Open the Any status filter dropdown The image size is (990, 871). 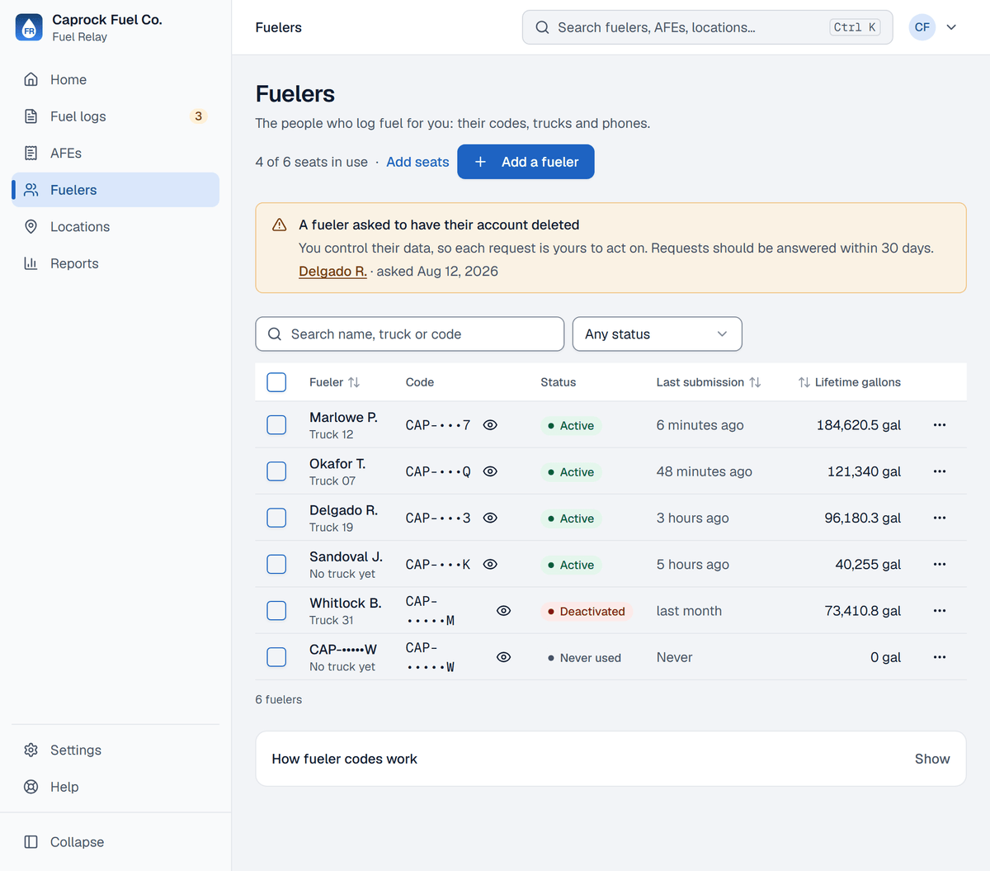pos(658,334)
